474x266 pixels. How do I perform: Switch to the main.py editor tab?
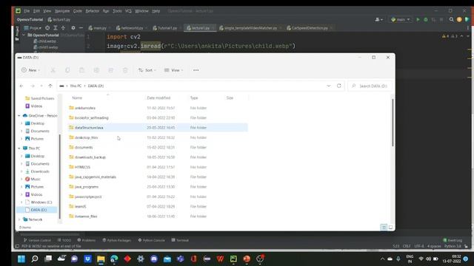99,28
